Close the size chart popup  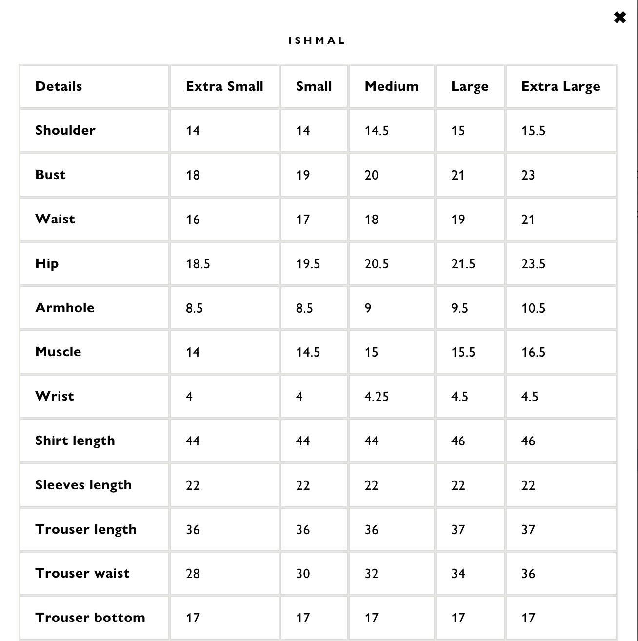(619, 18)
